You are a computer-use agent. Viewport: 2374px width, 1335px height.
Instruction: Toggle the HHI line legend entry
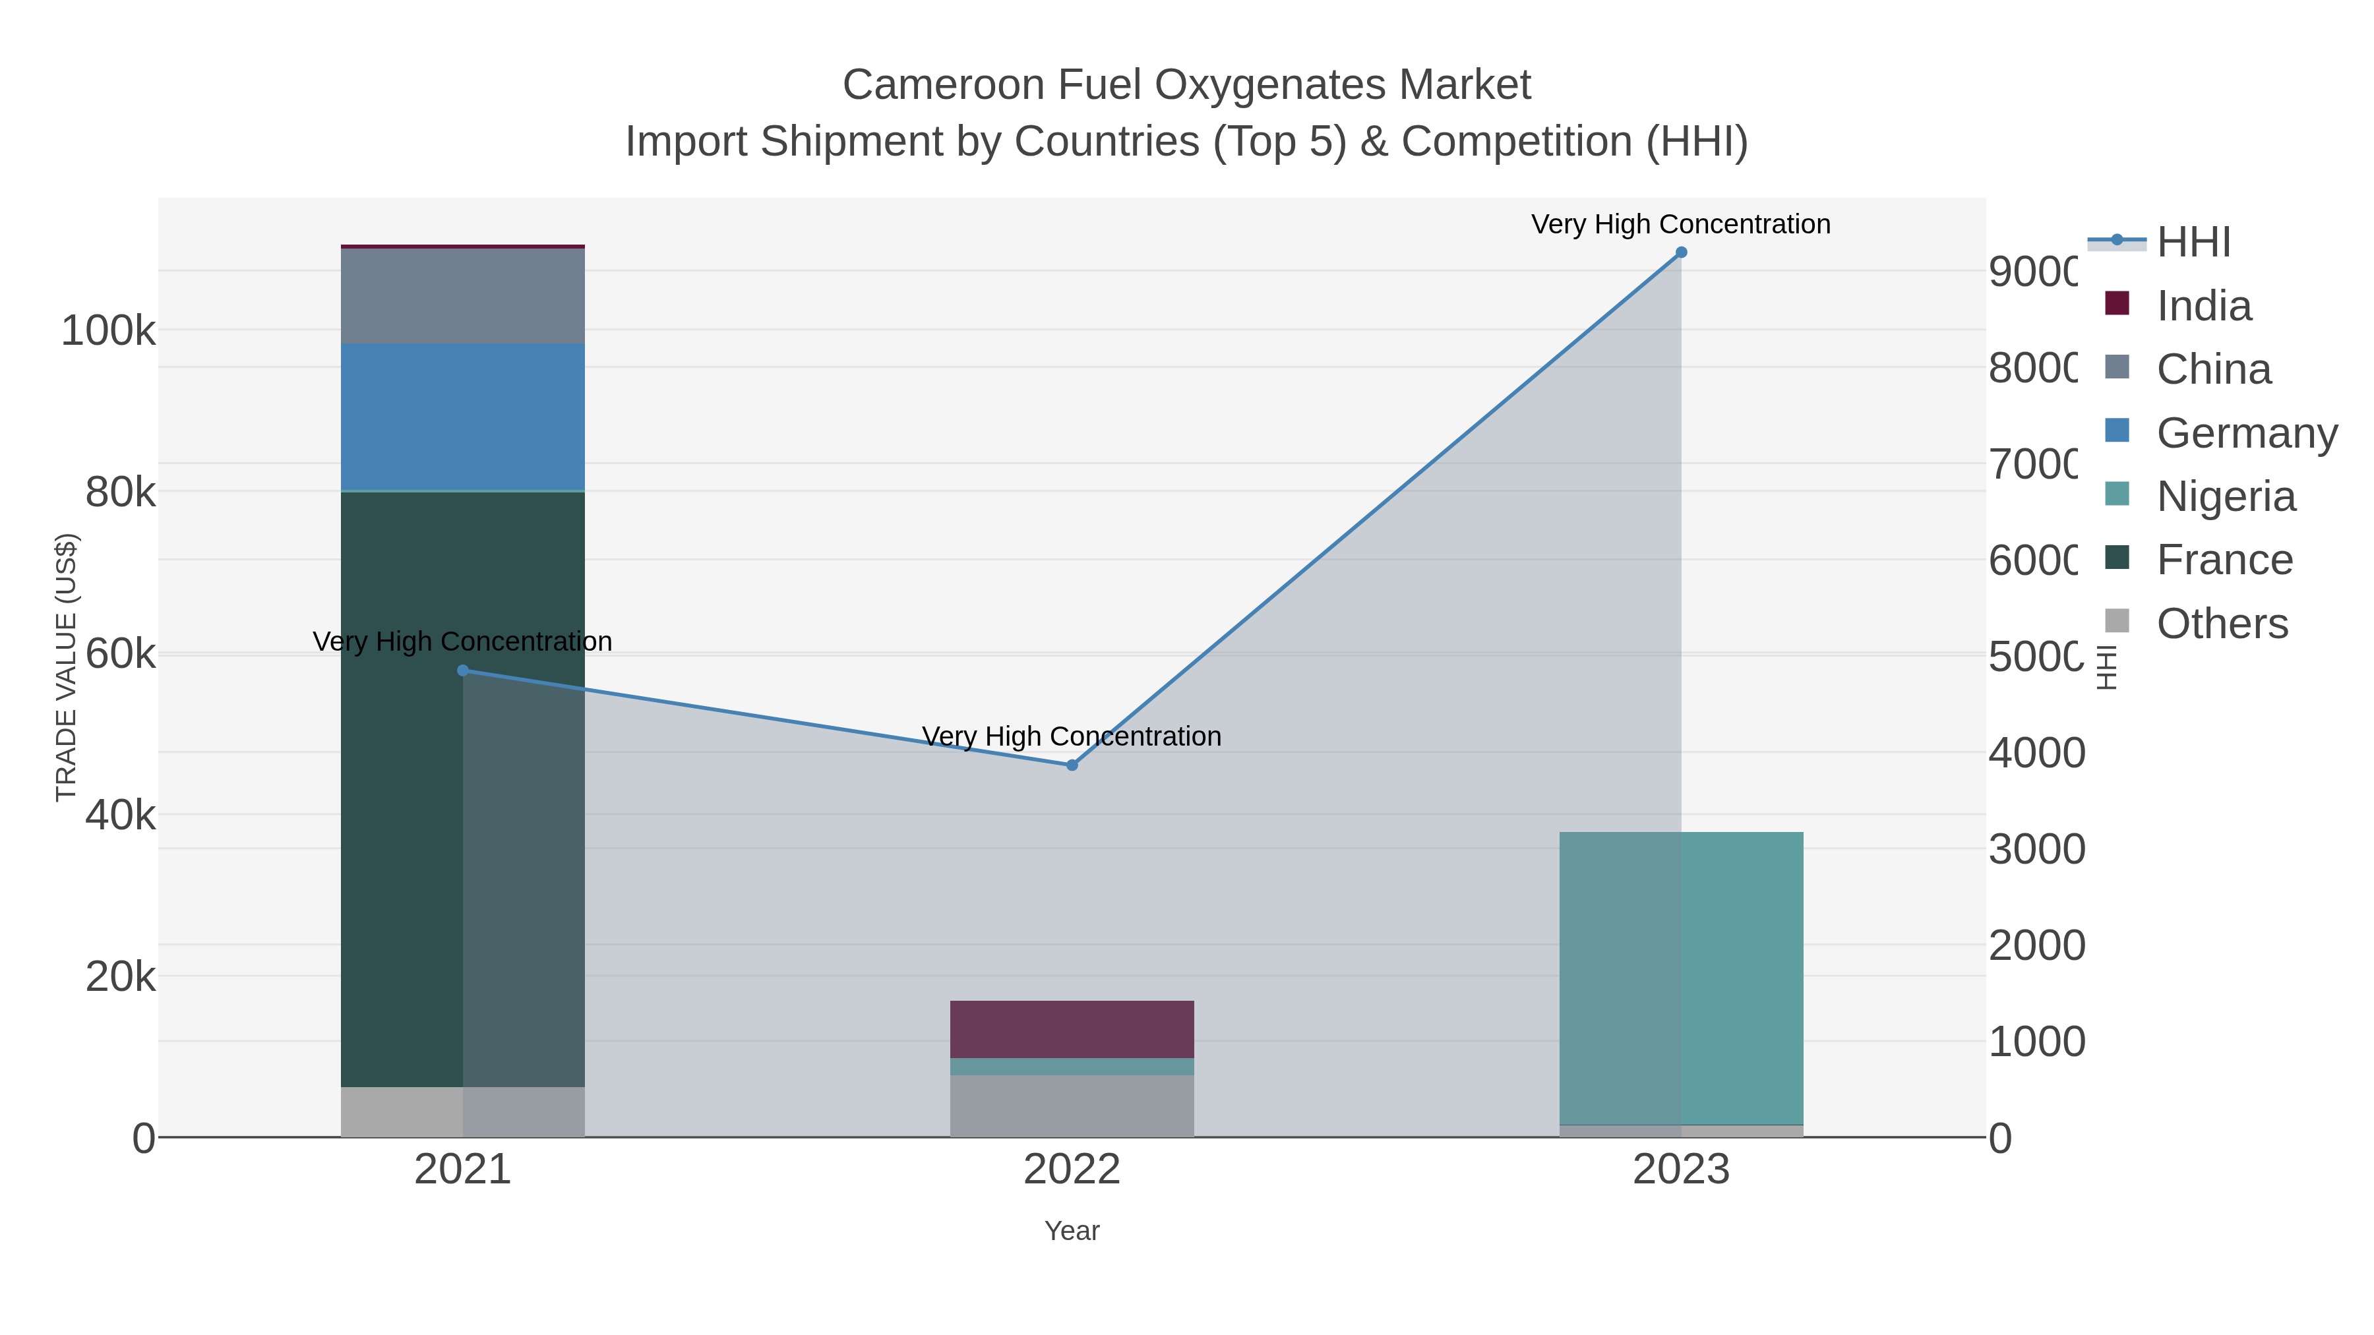click(2159, 243)
